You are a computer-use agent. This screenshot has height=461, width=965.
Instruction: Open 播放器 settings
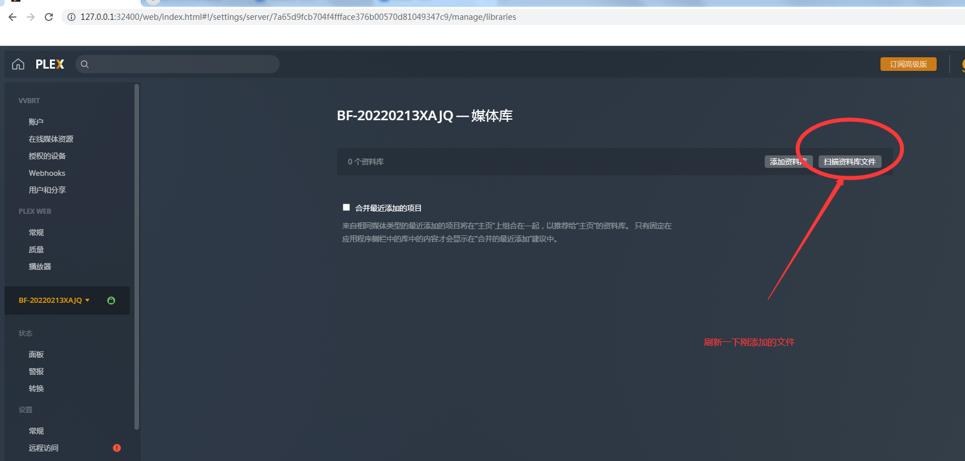tap(40, 267)
